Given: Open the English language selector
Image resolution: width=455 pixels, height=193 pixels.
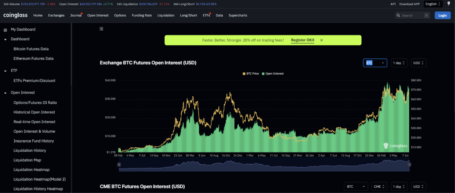Looking at the screenshot, I should [x=433, y=4].
